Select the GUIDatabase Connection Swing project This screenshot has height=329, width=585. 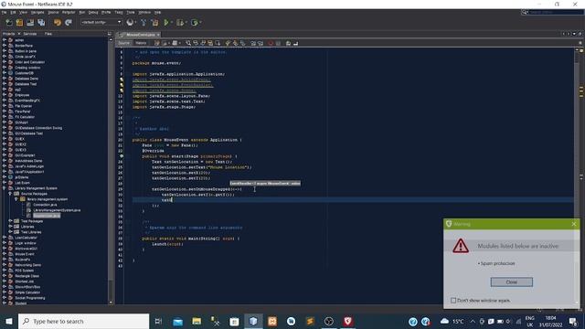click(38, 128)
